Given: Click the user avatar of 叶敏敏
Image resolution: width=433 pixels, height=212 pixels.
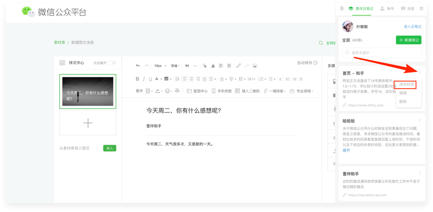Looking at the screenshot, I should coord(347,26).
